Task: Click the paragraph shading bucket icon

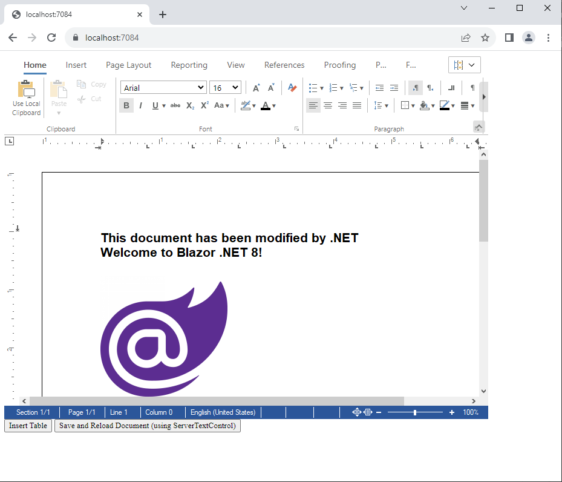Action: 424,105
